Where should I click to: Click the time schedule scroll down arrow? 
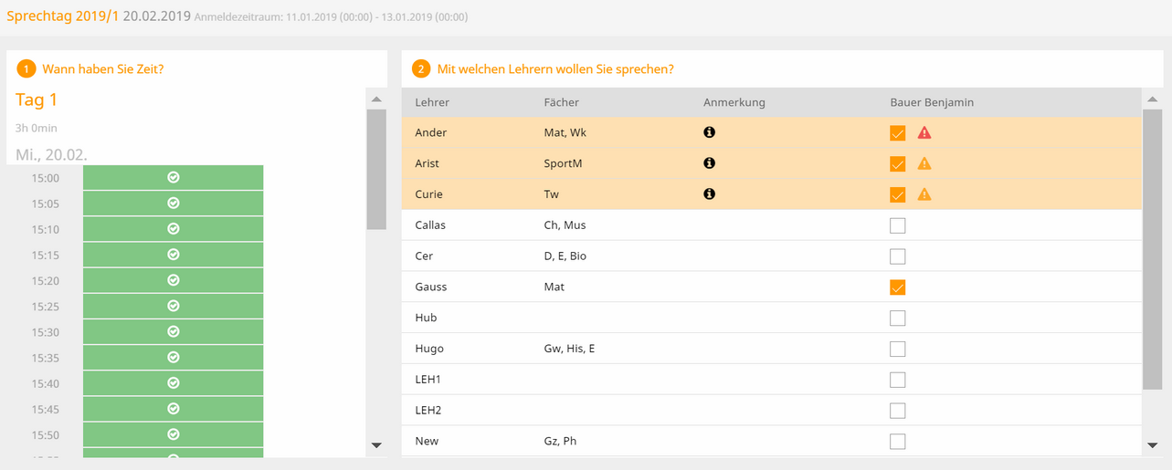point(376,445)
